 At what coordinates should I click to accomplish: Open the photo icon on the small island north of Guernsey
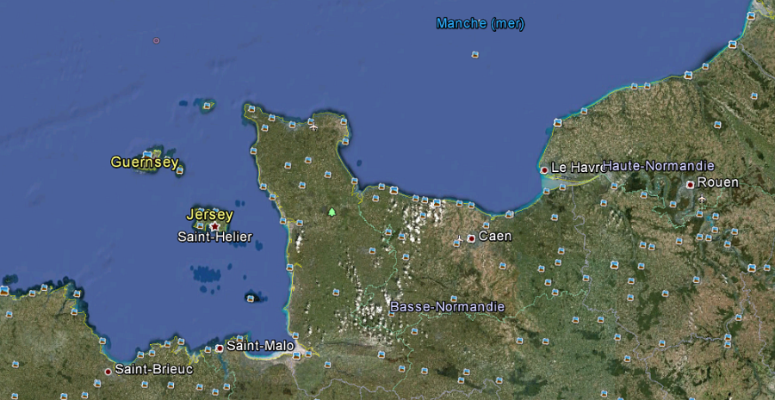pyautogui.click(x=207, y=107)
